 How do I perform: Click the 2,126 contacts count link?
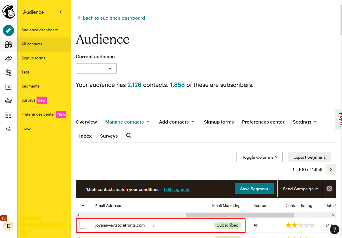pyautogui.click(x=134, y=85)
